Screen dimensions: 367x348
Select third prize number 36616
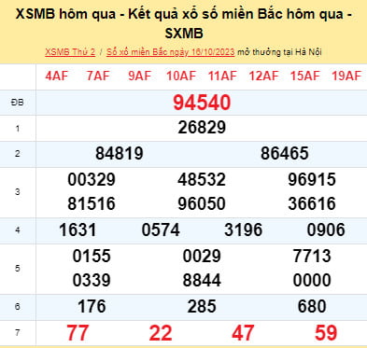(x=312, y=203)
